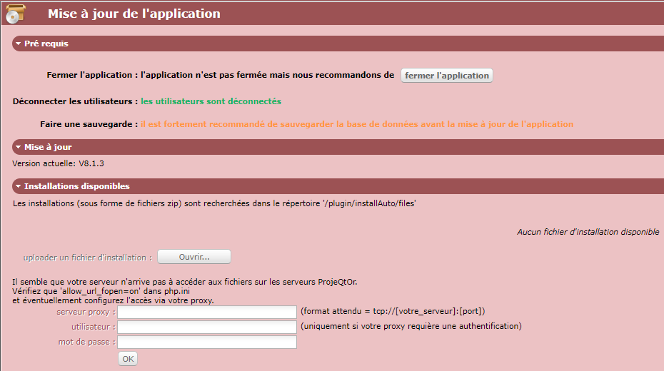Click 'Aucun fichier d'installation disponible' message
The height and width of the screenshot is (371, 664).
588,232
